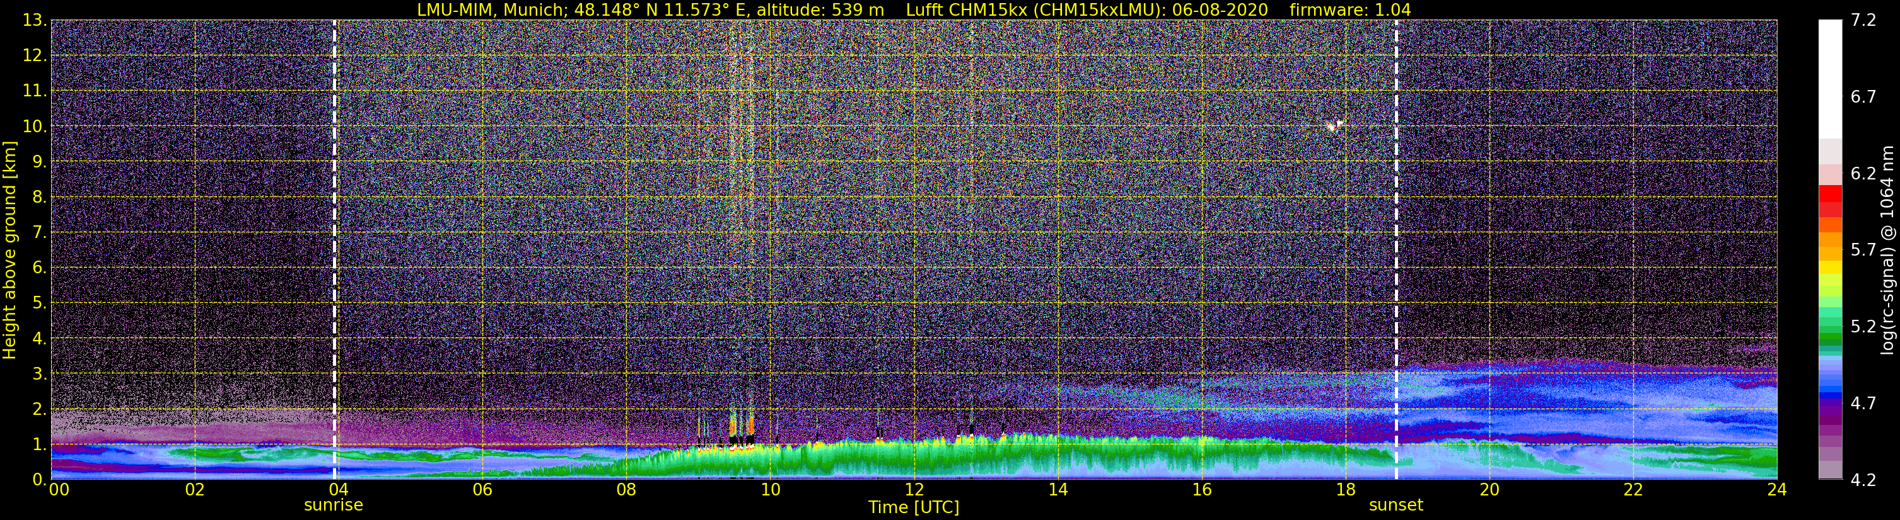The height and width of the screenshot is (520, 1900).
Task: Click the bright white-red spot near 10 km height
Action: point(1334,125)
